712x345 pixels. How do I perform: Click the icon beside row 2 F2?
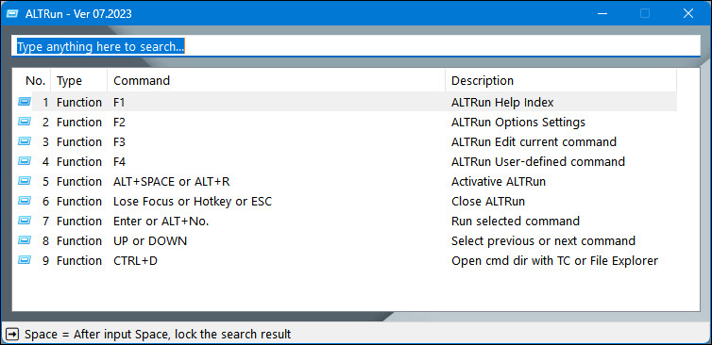[x=24, y=122]
